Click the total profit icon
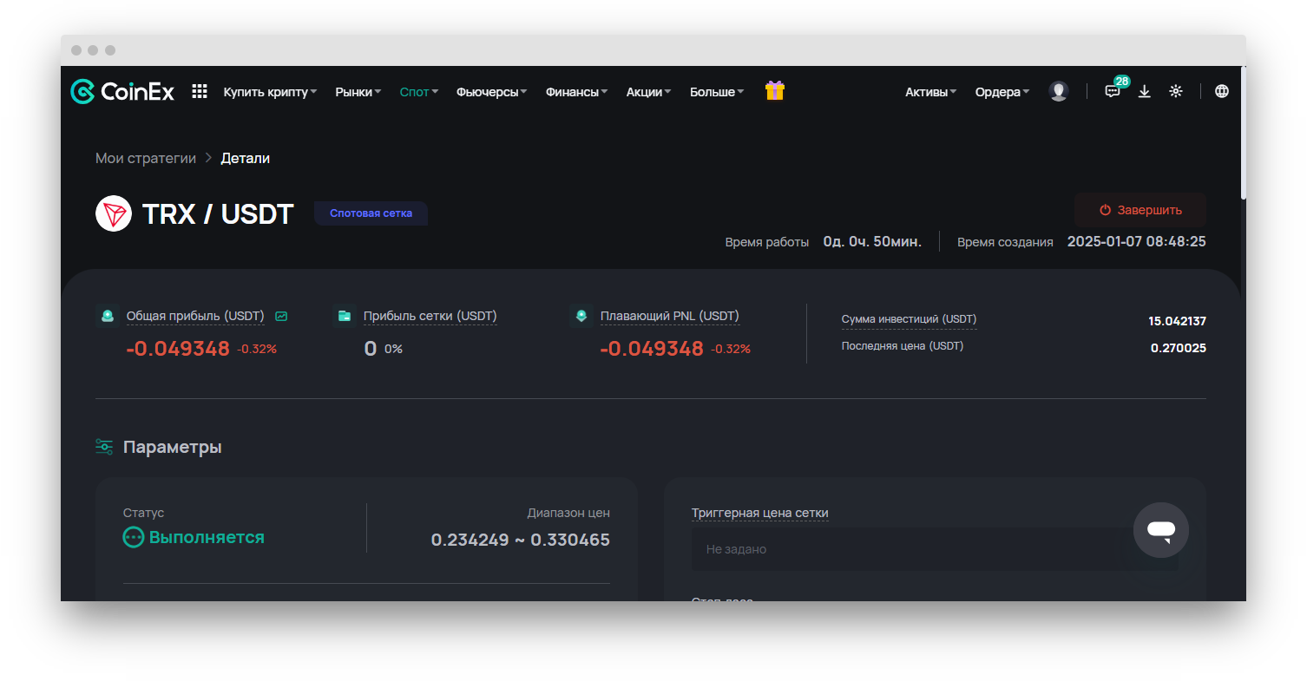 coord(108,317)
